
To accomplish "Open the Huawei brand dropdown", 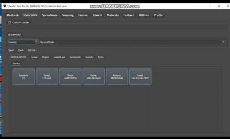I will 23,42.
